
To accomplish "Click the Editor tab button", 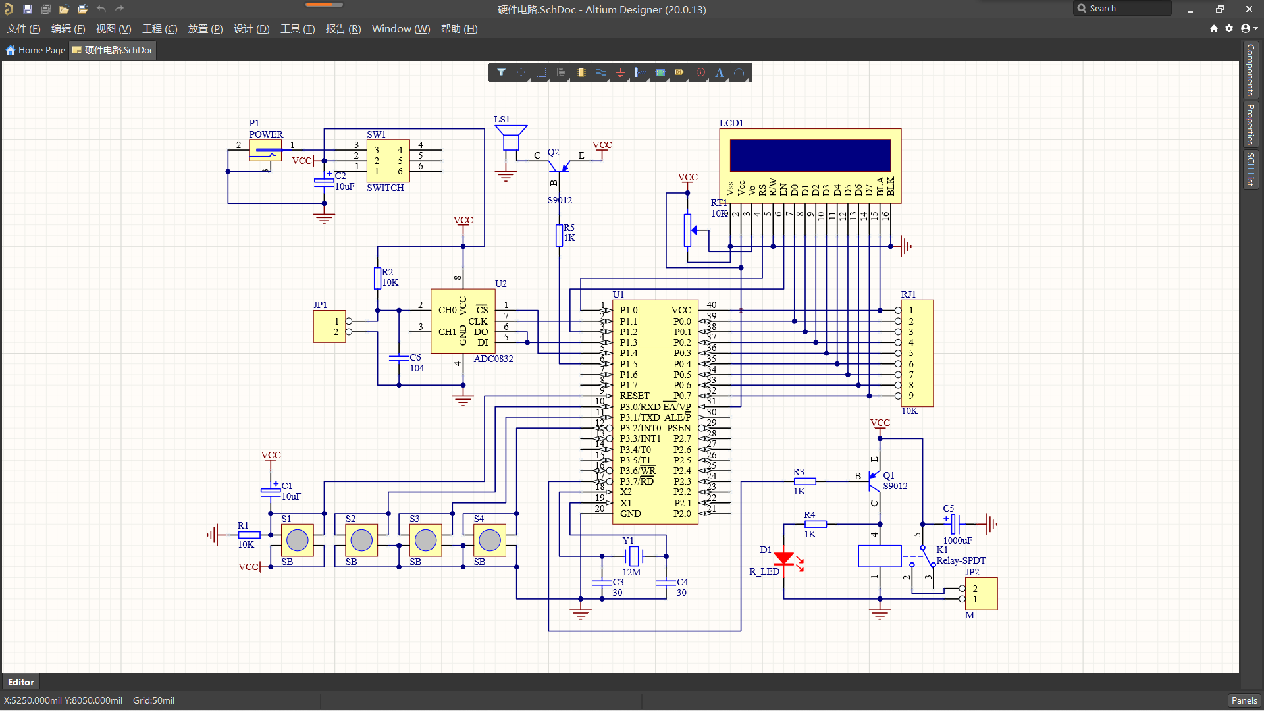I will (x=21, y=682).
